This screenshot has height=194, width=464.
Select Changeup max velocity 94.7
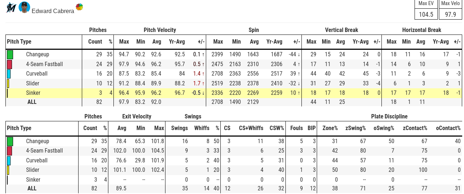click(x=124, y=54)
